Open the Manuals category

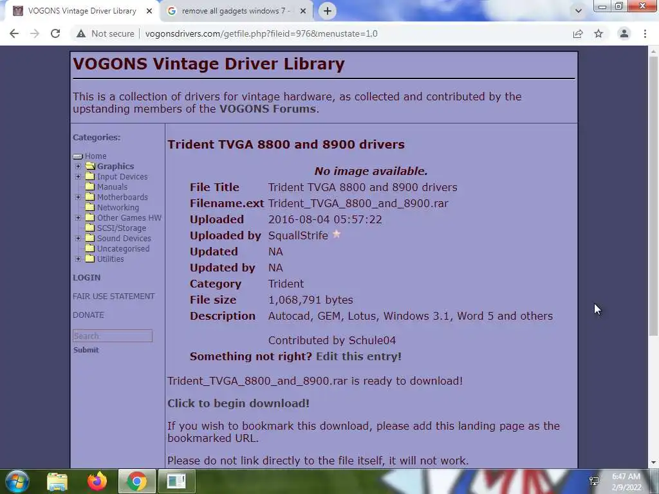pyautogui.click(x=112, y=187)
